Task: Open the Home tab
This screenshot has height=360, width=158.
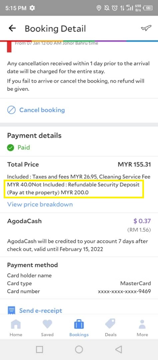Action: point(16,328)
